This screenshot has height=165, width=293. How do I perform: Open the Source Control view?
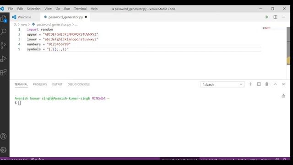click(3, 45)
